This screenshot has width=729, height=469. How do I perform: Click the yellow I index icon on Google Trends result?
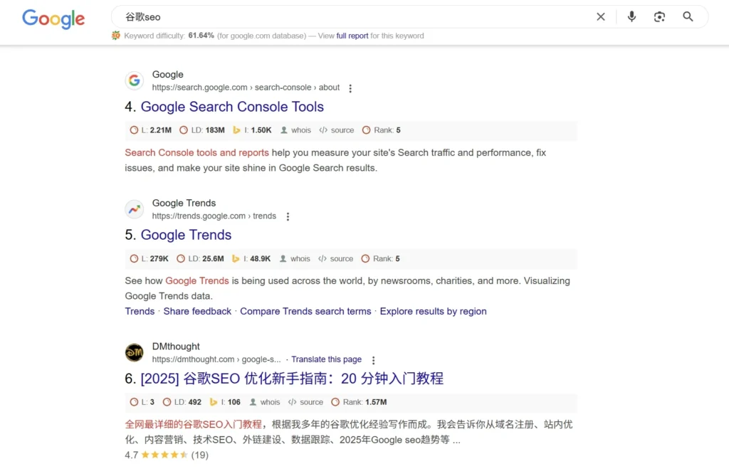point(235,258)
